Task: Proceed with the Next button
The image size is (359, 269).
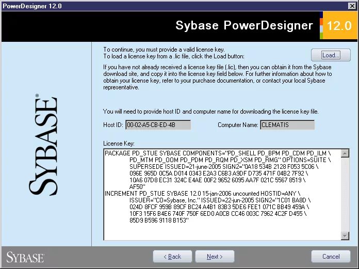Action: tap(215, 257)
